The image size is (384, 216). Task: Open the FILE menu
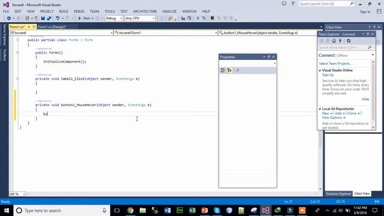pos(6,11)
